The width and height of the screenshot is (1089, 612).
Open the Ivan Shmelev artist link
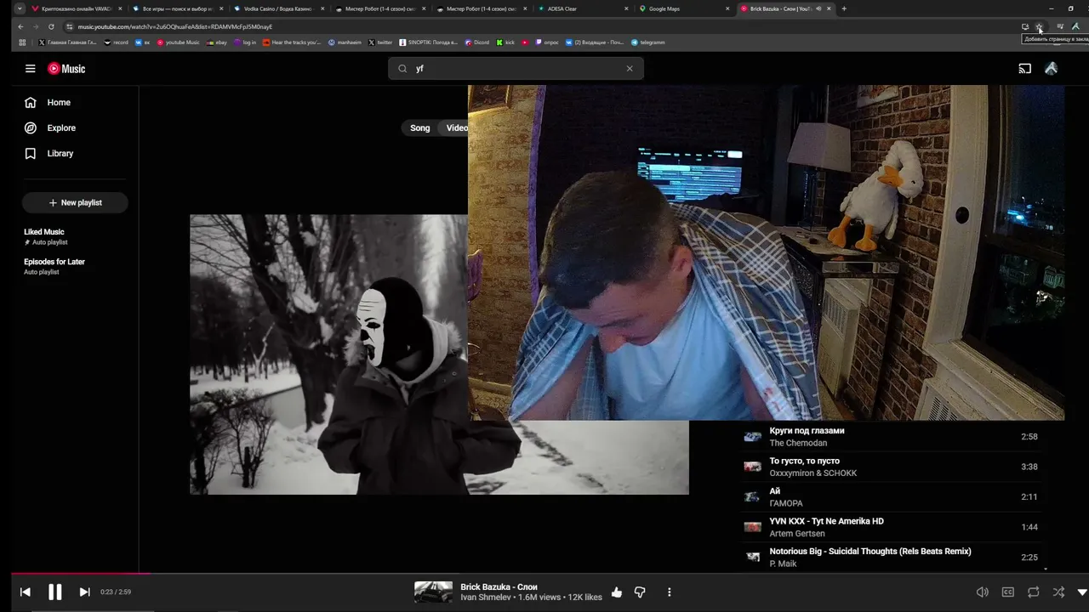(x=487, y=598)
